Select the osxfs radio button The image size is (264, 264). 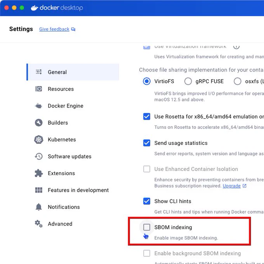pos(237,81)
